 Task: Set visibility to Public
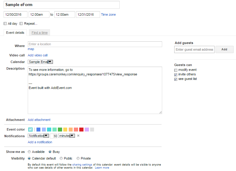point(61,158)
